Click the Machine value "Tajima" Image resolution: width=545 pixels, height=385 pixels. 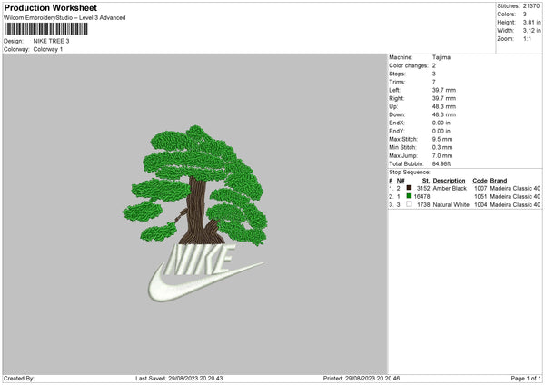441,57
